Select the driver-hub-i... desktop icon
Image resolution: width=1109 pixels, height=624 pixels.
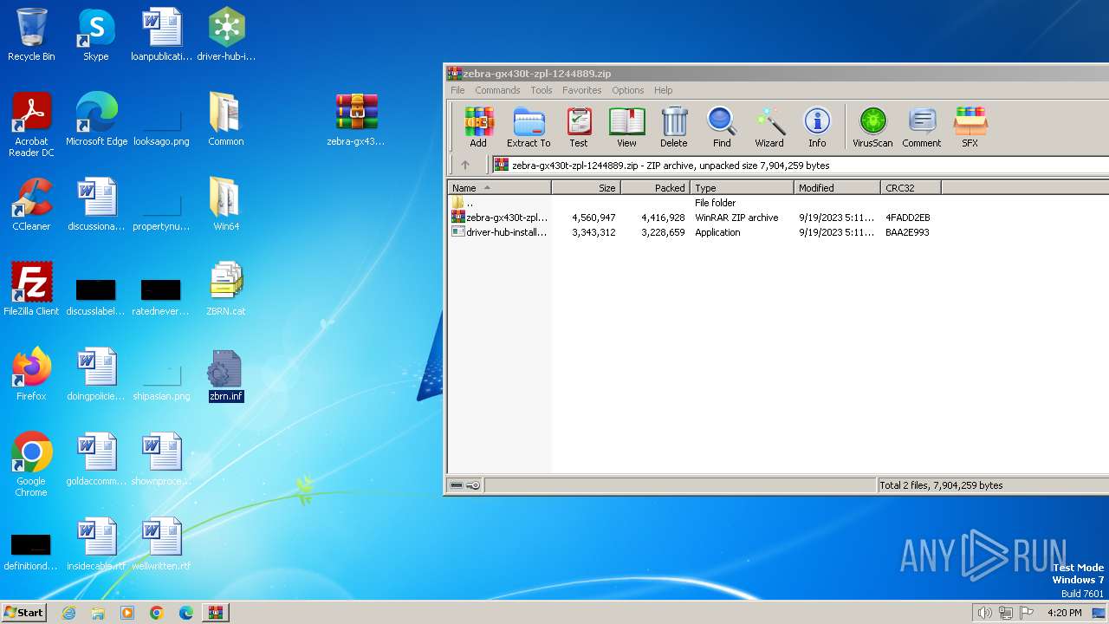[x=226, y=35]
